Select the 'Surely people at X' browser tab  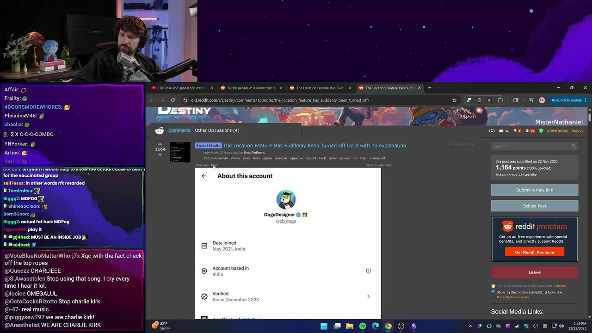[x=251, y=88]
